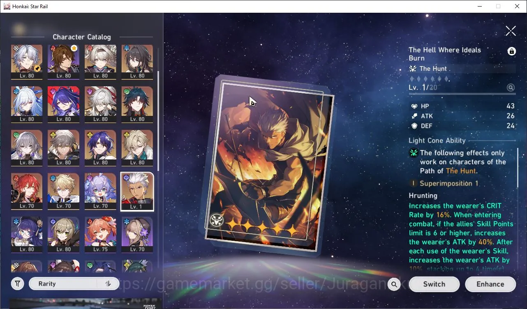
Task: Select the grey-haired Trailblazer Imaginary portrait
Action: point(63,148)
